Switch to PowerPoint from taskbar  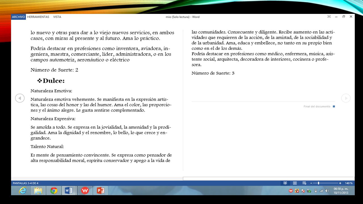coord(101,191)
